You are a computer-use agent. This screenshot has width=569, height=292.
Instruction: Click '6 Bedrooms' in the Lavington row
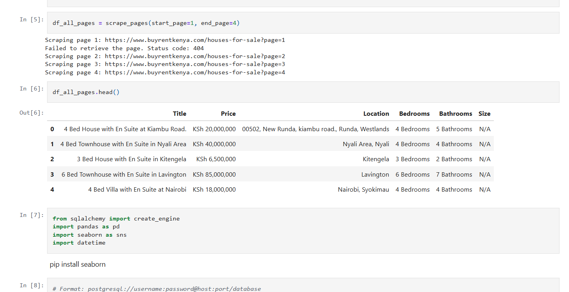click(412, 175)
